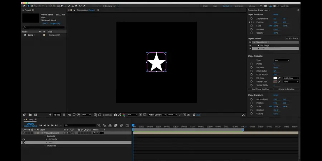Image resolution: width=322 pixels, height=161 pixels.
Task: Click the Home icon in toolbar
Action: click(x=24, y=6)
